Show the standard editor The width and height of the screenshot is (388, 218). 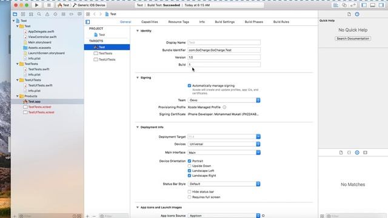coord(336,5)
